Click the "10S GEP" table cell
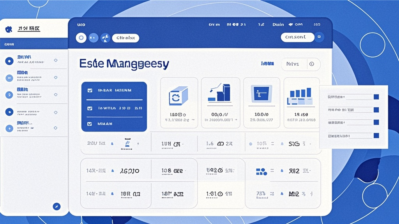 click(172, 171)
